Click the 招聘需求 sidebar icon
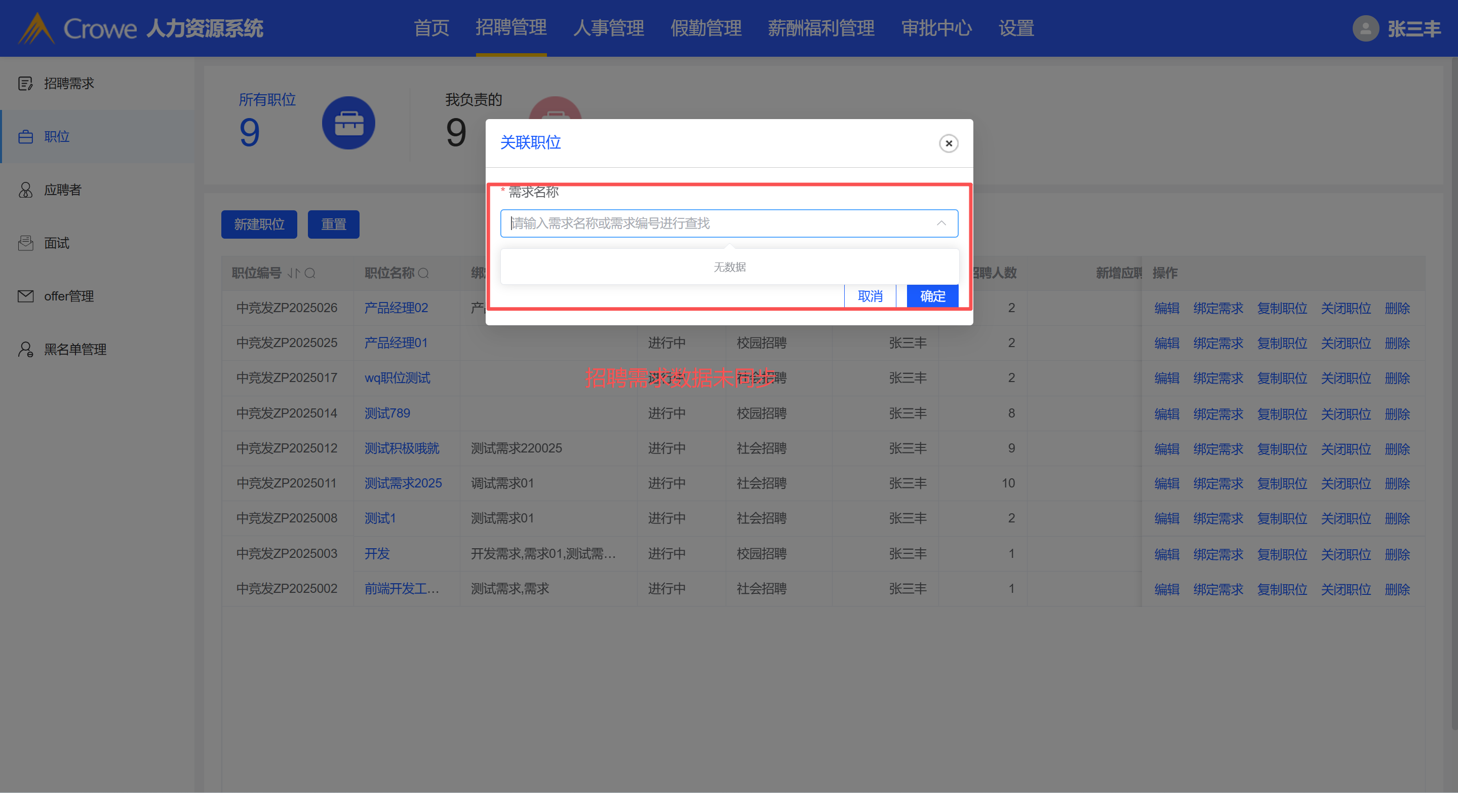 [x=25, y=83]
